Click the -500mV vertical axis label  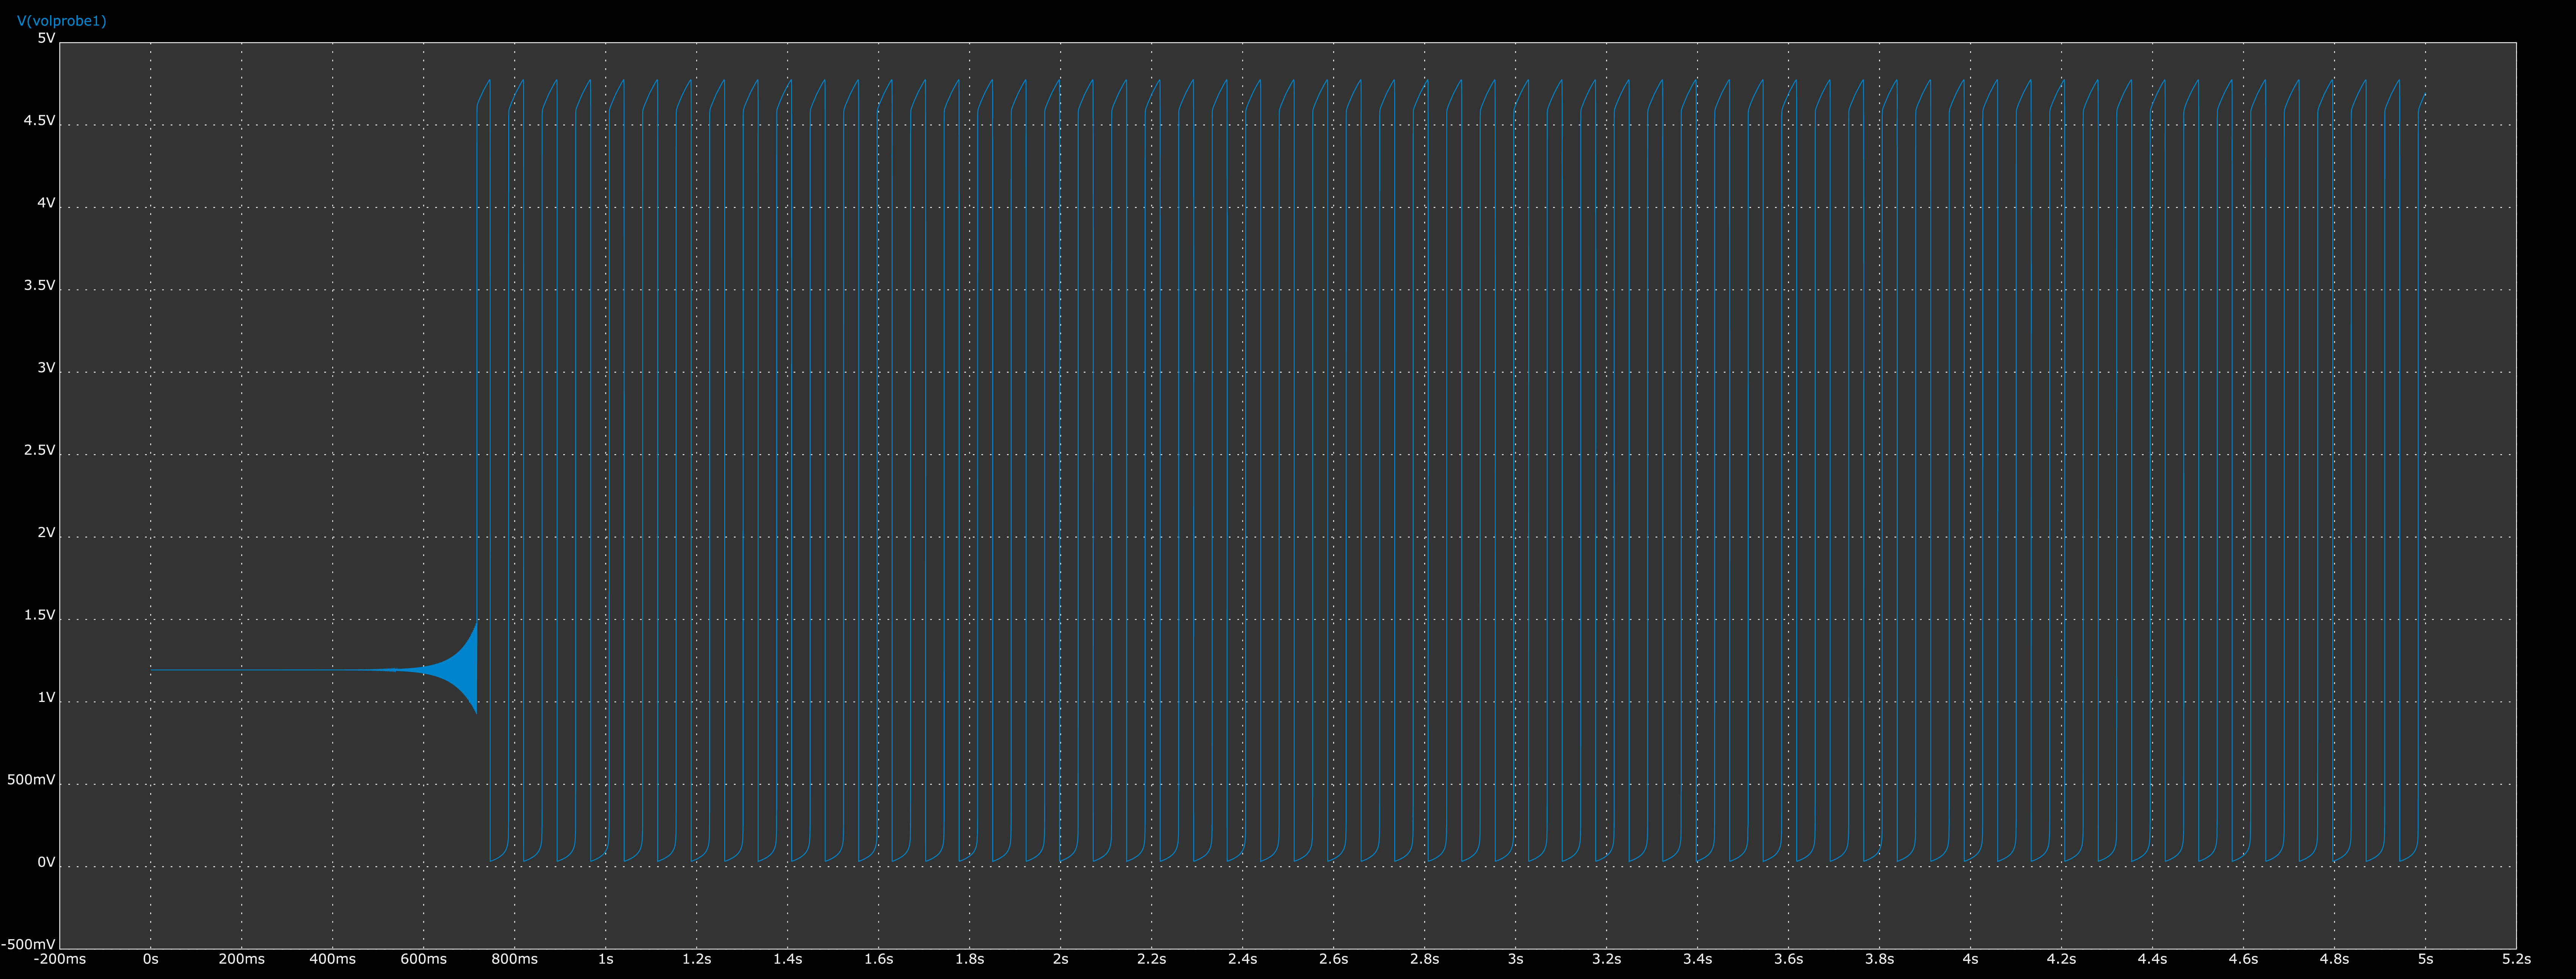pos(28,944)
